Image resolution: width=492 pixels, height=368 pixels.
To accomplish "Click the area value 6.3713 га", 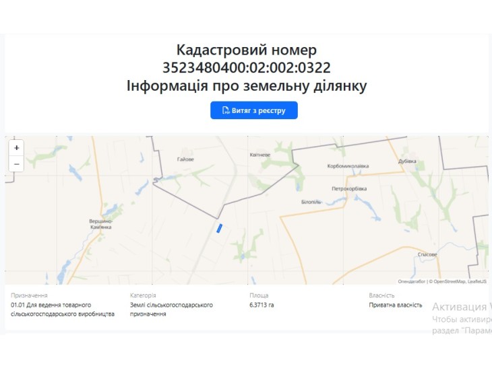I will [x=262, y=305].
